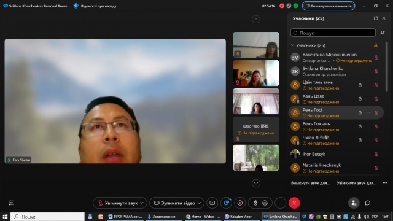Click УКР language indicator in tray
The width and height of the screenshot is (393, 221).
(375, 217)
